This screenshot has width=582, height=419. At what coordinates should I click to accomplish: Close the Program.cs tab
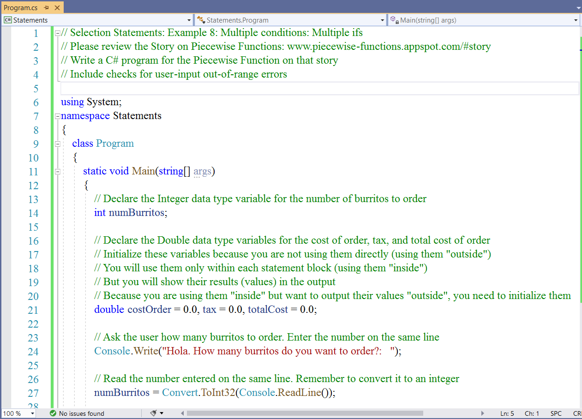[57, 8]
